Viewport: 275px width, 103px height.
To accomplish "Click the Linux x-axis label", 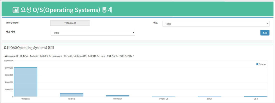I will click(x=209, y=99).
